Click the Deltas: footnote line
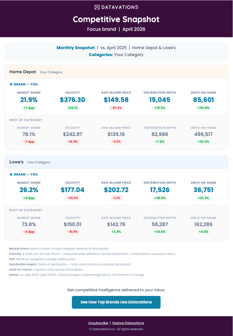This screenshot has width=233, height=336. (77, 275)
